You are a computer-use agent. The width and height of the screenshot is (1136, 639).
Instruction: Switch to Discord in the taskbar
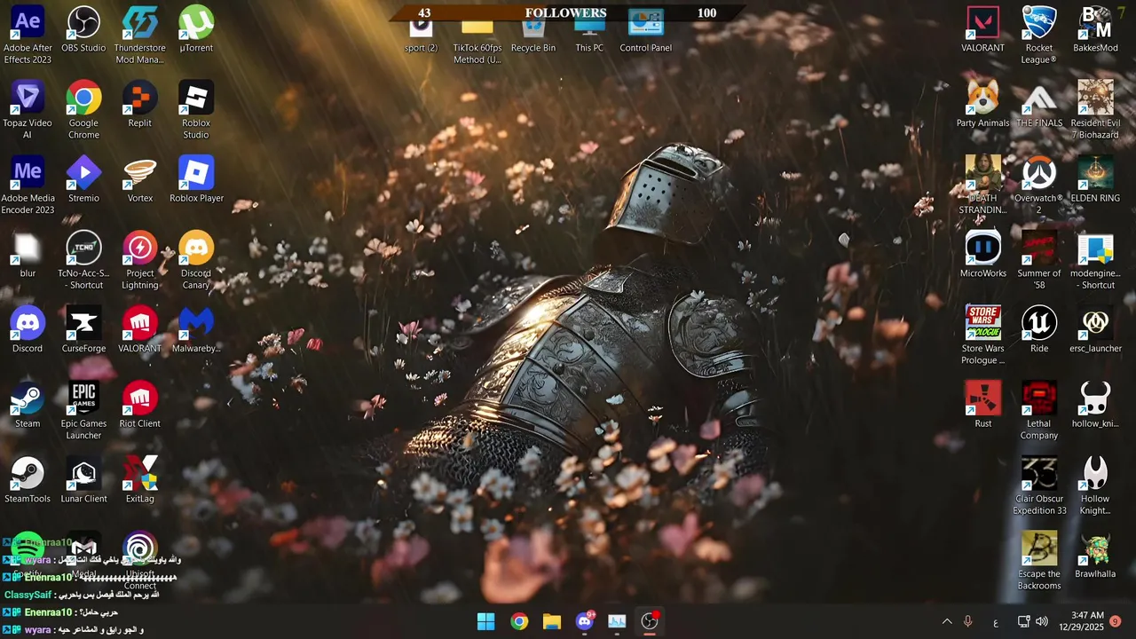click(x=585, y=621)
